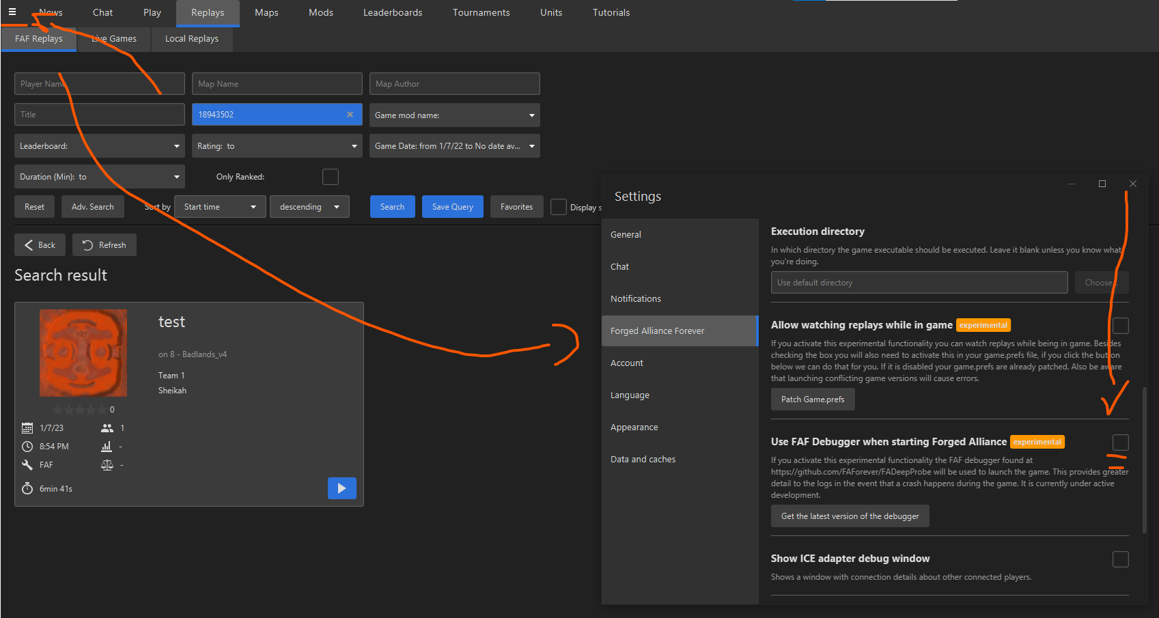The height and width of the screenshot is (618, 1159).
Task: Click the Map Author input field
Action: 455,84
